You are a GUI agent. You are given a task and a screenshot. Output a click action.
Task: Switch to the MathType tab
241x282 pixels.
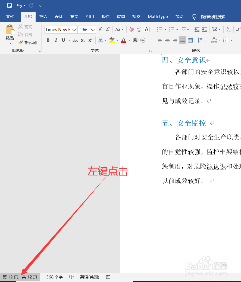coord(158,17)
